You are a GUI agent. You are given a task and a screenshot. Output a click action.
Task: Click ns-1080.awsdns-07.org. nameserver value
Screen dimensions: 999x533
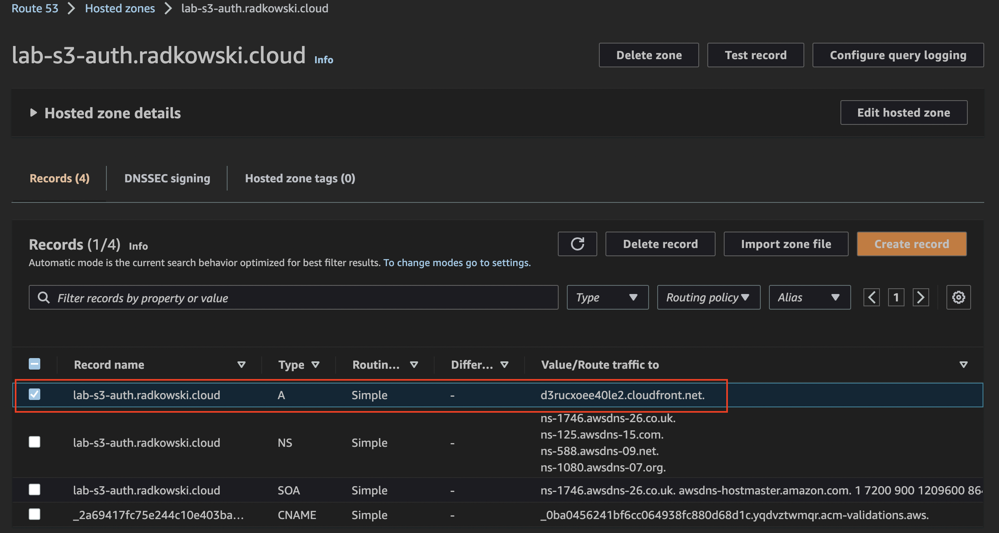point(603,467)
